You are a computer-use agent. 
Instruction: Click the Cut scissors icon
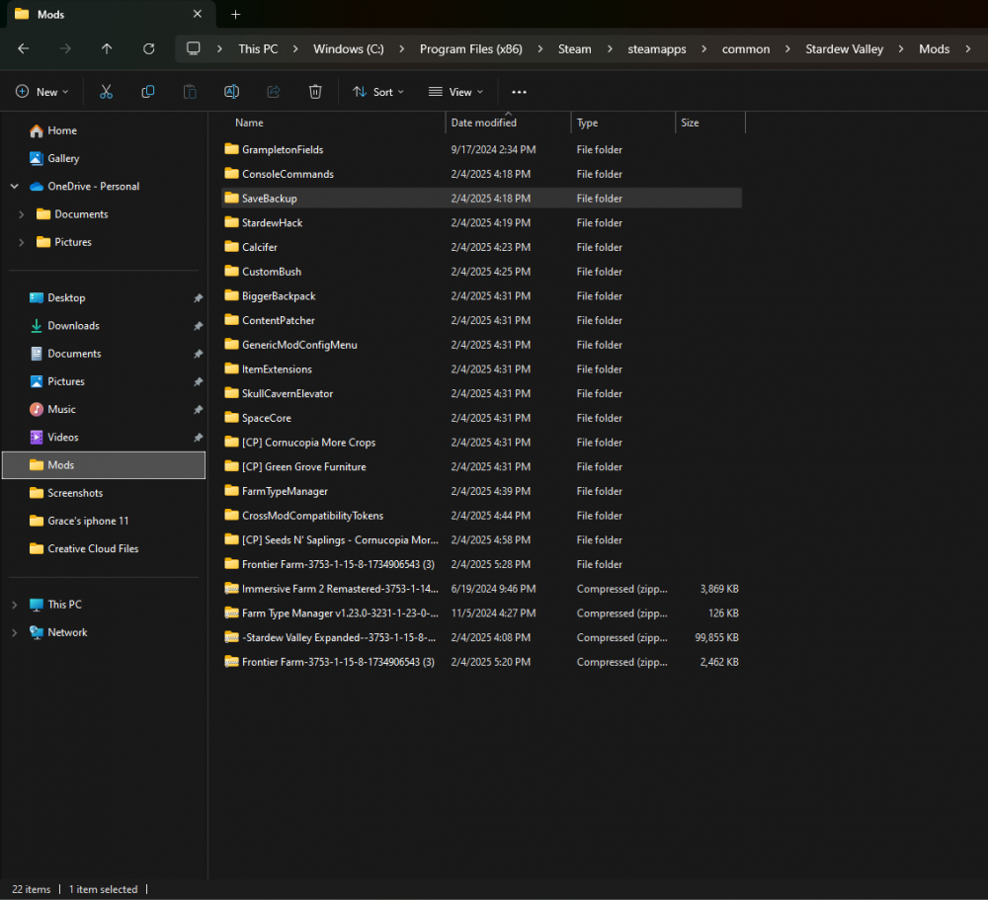click(106, 92)
